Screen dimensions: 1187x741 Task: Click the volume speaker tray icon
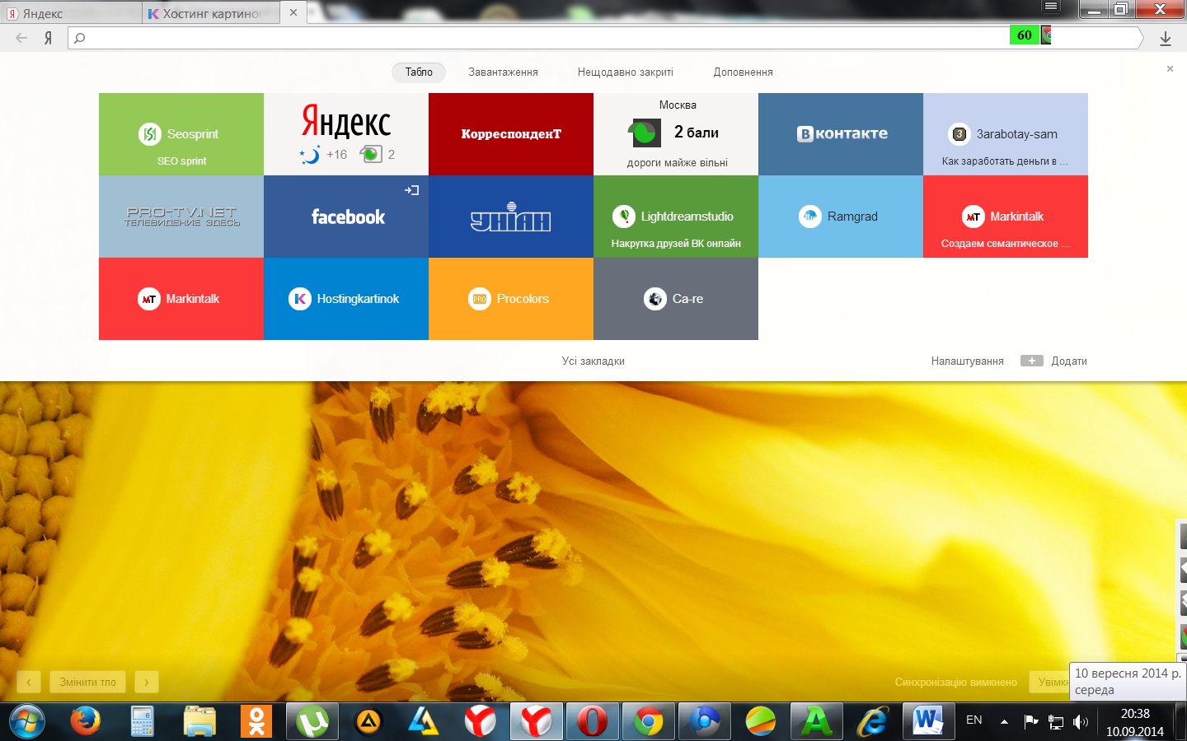point(1081,722)
